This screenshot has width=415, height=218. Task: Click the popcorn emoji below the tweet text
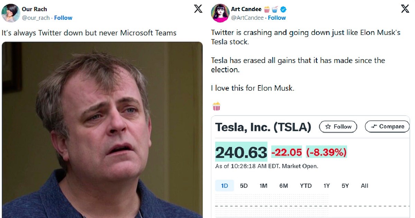pyautogui.click(x=216, y=106)
